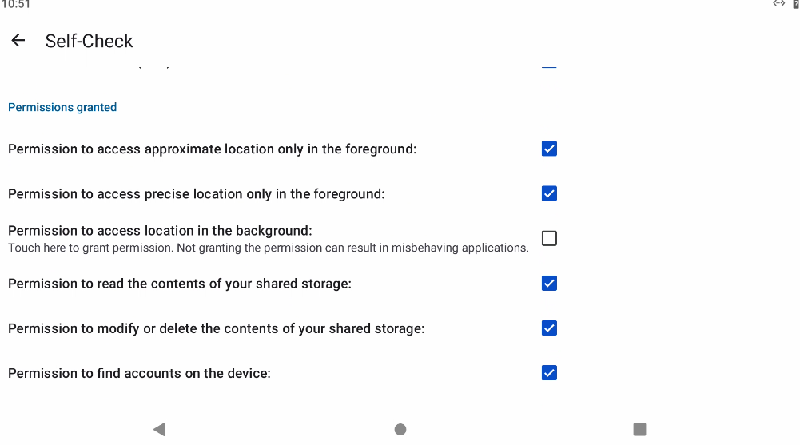800x445 pixels.
Task: Click the partially hidden checkbox above Permissions granted
Action: coord(549,67)
